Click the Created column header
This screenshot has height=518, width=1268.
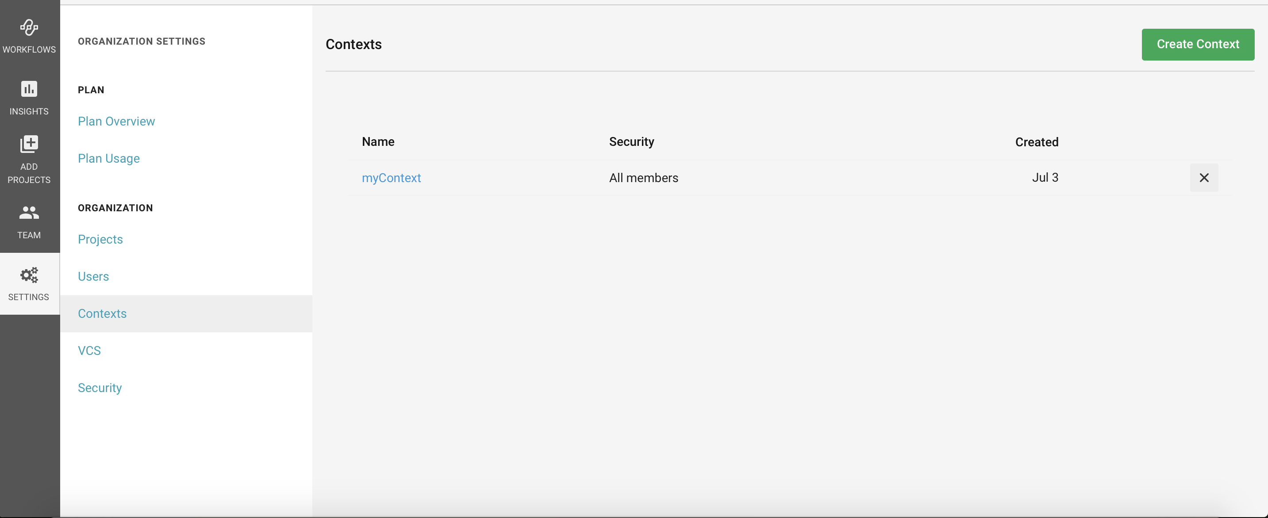1036,142
